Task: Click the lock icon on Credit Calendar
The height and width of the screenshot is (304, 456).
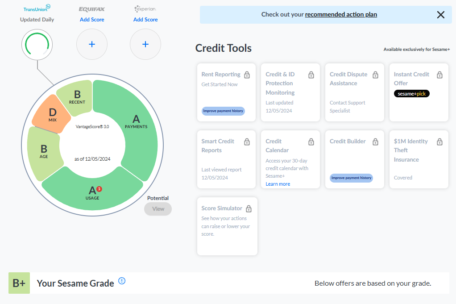Action: [x=311, y=142]
